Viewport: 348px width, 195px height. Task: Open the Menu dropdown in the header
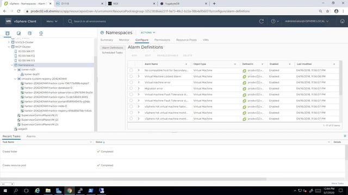(52, 21)
